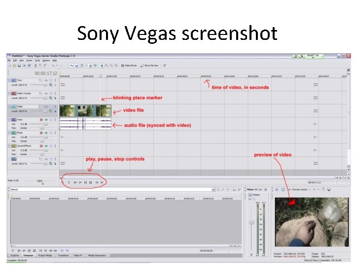Click Play in the main transport bar

tap(80, 182)
